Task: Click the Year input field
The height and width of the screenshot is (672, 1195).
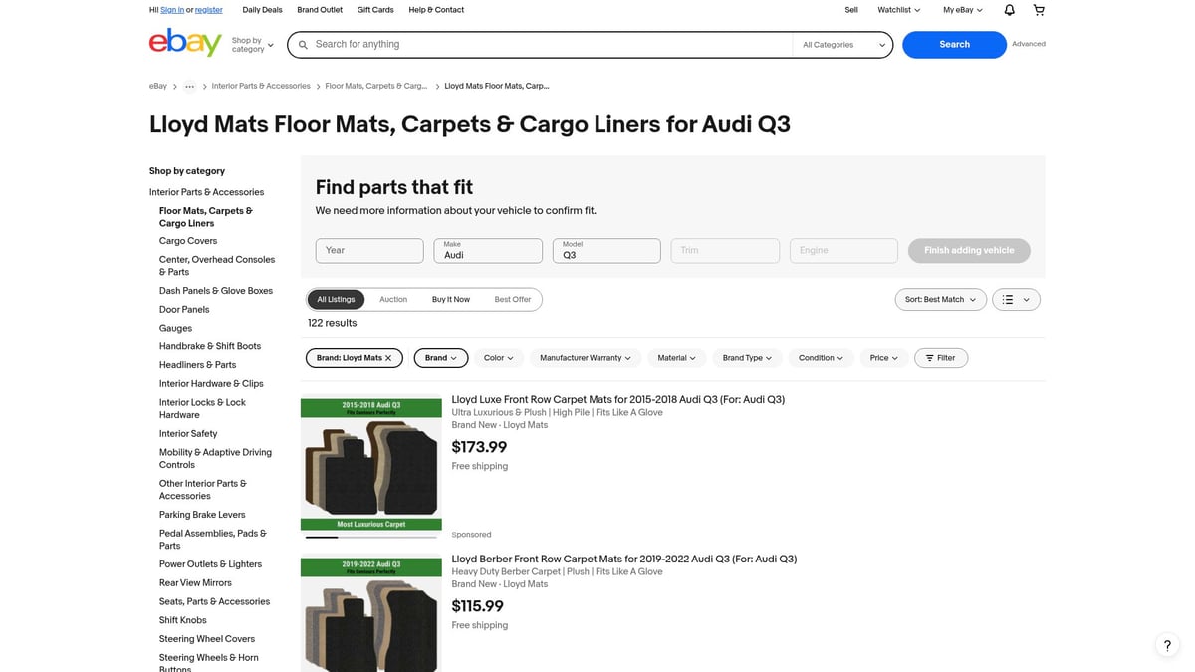Action: (369, 250)
